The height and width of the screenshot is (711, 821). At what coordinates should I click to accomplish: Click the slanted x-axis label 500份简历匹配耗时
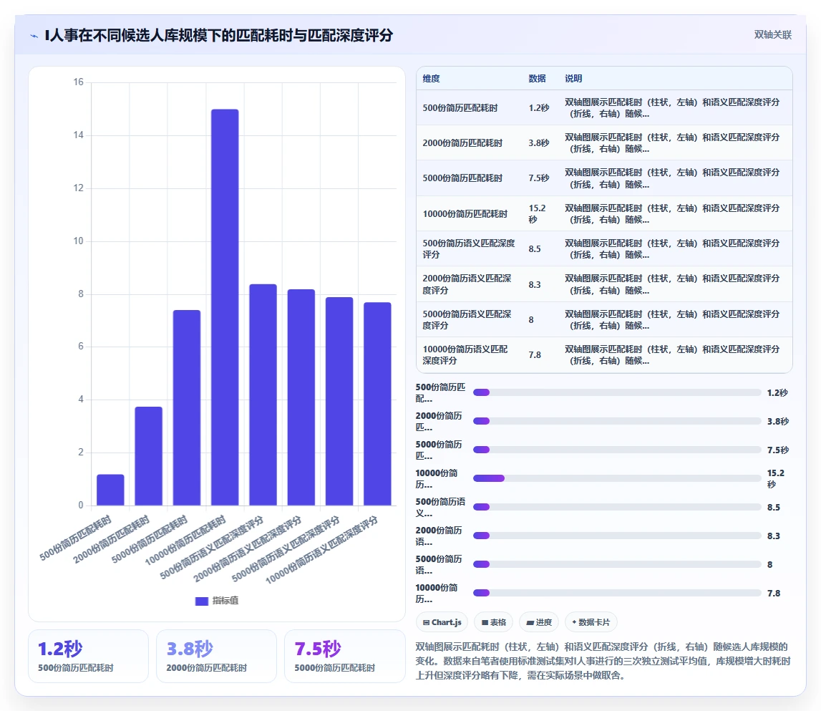pos(76,538)
